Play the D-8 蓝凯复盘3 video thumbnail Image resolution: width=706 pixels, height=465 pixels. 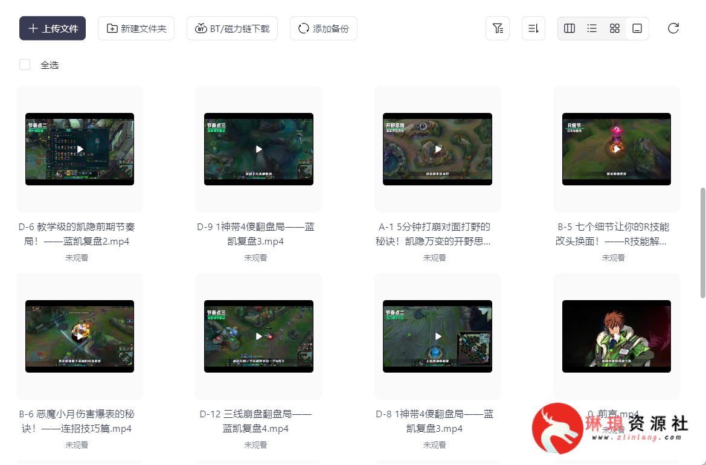(x=437, y=336)
